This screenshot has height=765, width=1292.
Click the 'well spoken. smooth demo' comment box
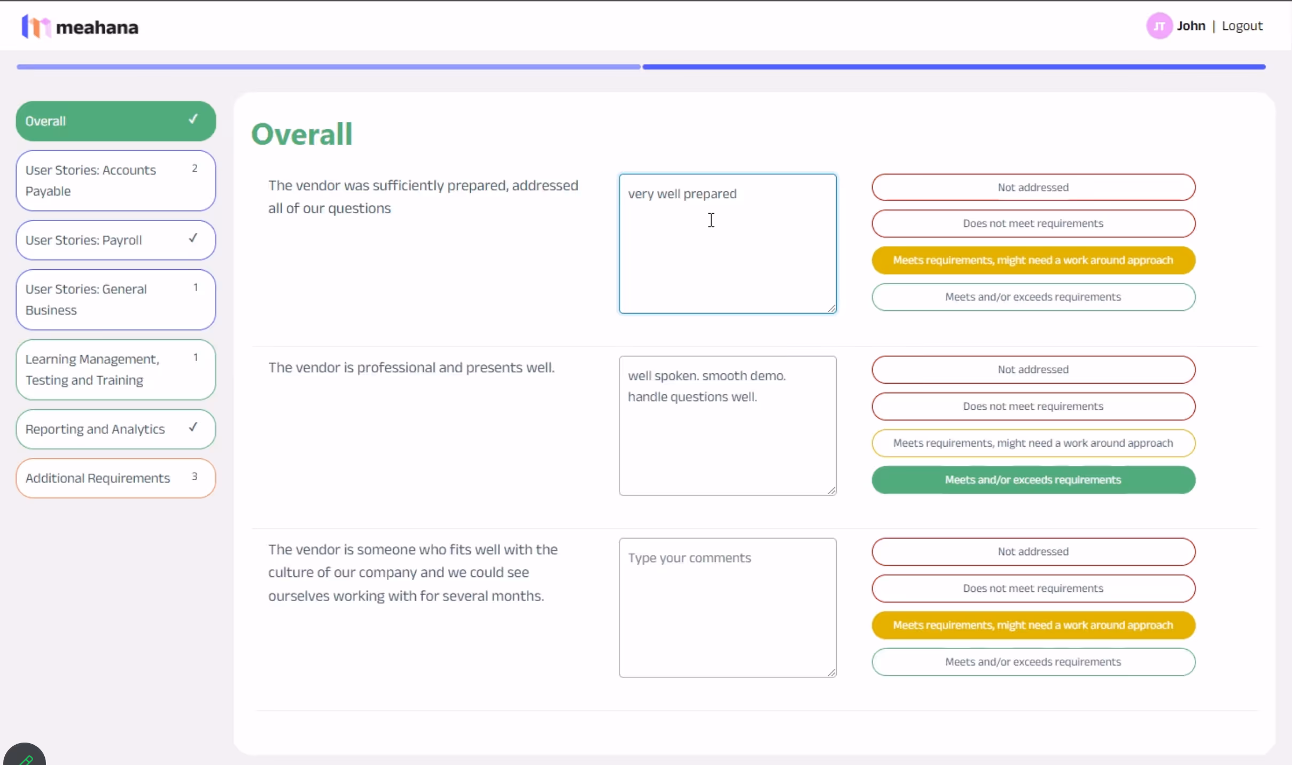point(728,426)
